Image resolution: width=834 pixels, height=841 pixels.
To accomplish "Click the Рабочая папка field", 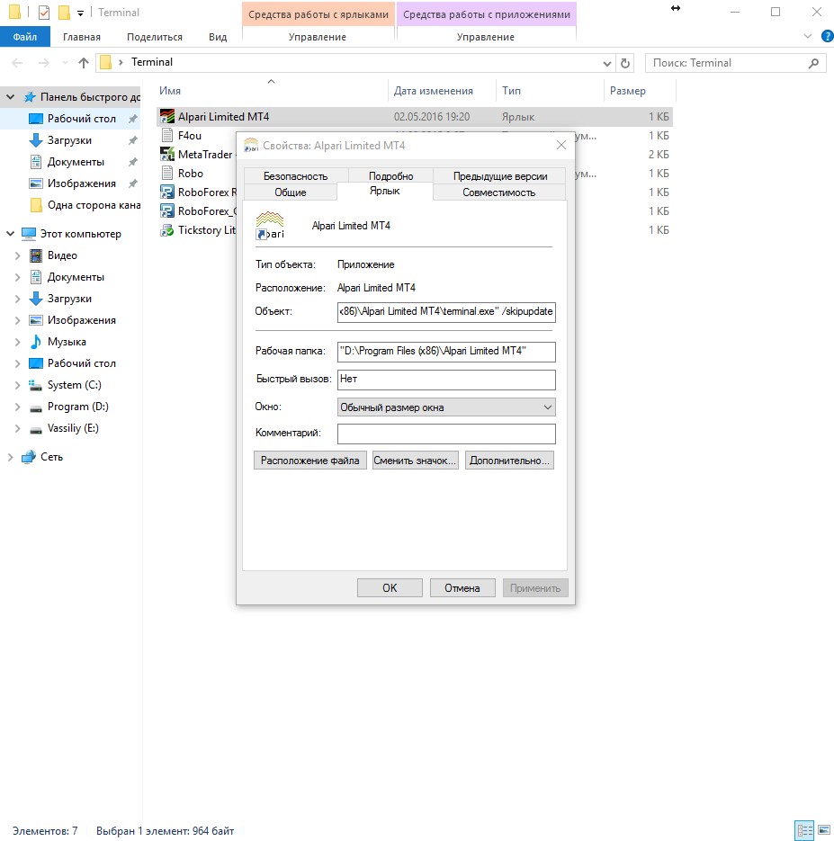I will pos(446,352).
